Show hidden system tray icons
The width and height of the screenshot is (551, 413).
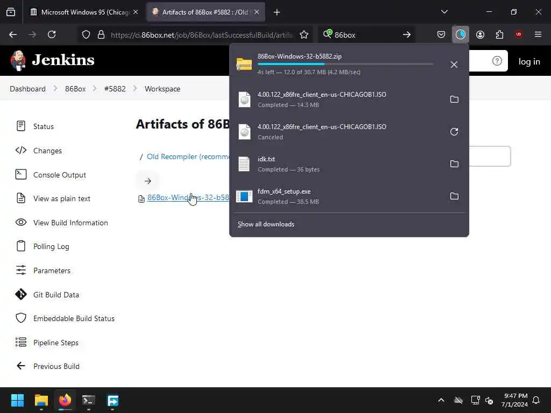(441, 400)
